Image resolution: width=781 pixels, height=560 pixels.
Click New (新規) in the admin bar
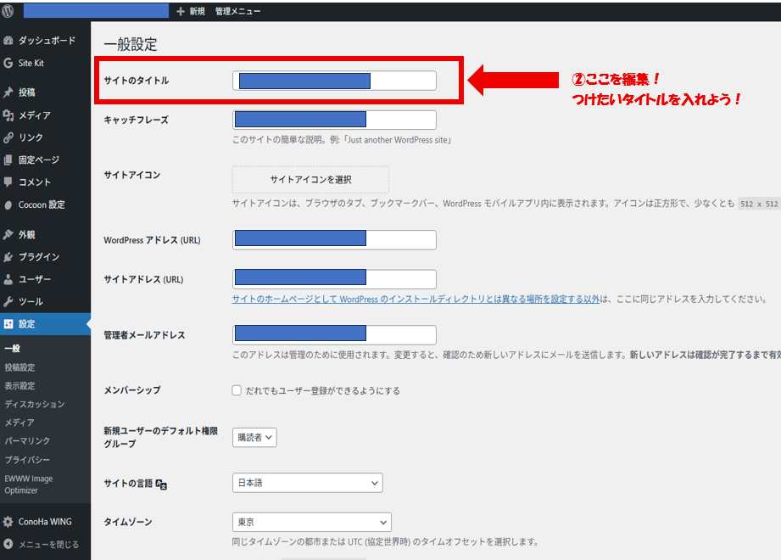[191, 11]
